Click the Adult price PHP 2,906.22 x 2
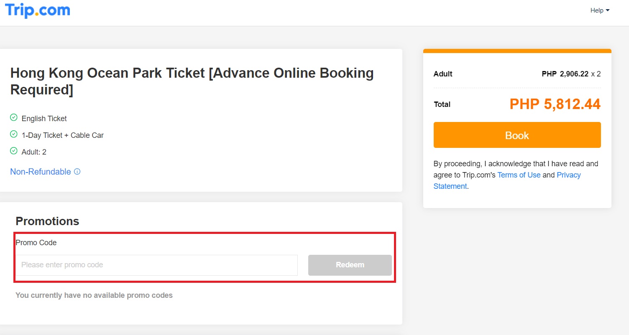The height and width of the screenshot is (335, 629). tap(571, 74)
